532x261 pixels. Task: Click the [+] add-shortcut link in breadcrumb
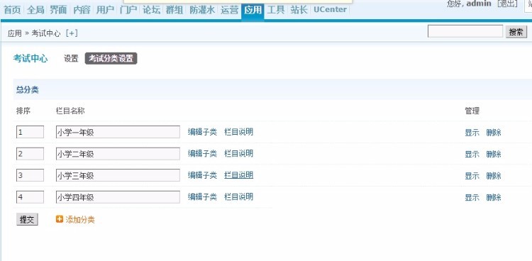click(72, 33)
